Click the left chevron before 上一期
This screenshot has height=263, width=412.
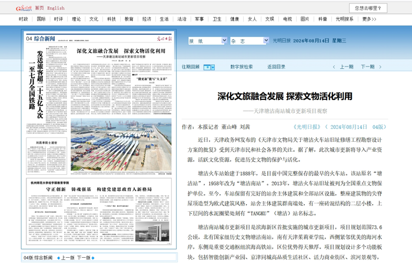(x=334, y=67)
